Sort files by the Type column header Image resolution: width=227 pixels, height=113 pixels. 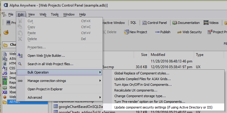209,55
